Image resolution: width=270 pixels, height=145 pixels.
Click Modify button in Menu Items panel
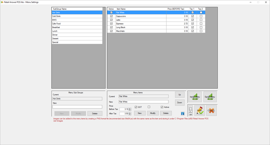click(153, 113)
